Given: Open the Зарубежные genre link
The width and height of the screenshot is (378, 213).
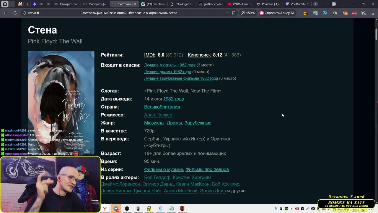Looking at the screenshot, I should tap(198, 123).
